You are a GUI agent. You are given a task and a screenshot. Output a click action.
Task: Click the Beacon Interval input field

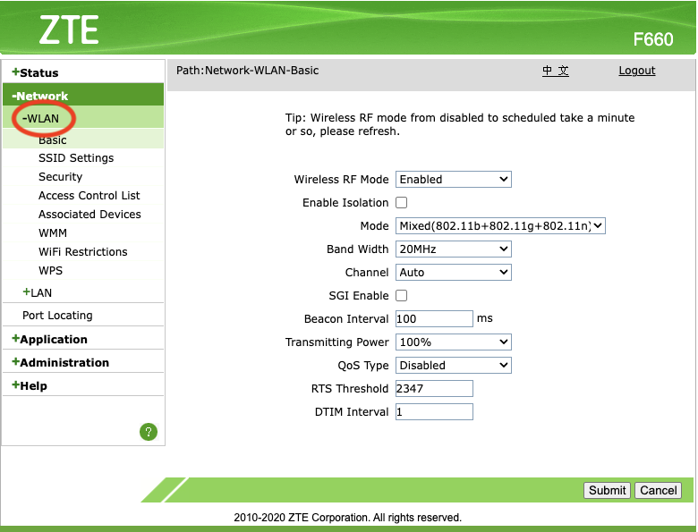click(434, 319)
